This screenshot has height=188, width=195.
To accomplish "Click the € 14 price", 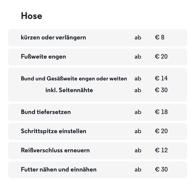I will click(161, 79).
